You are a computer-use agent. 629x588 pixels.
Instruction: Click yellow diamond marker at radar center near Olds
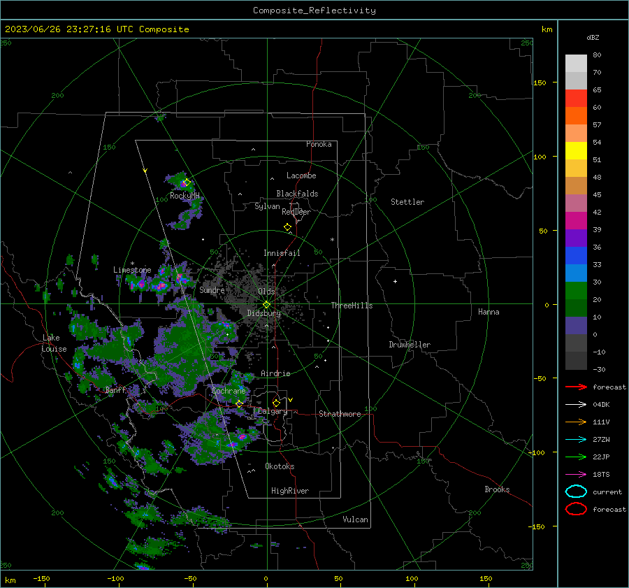(x=266, y=305)
